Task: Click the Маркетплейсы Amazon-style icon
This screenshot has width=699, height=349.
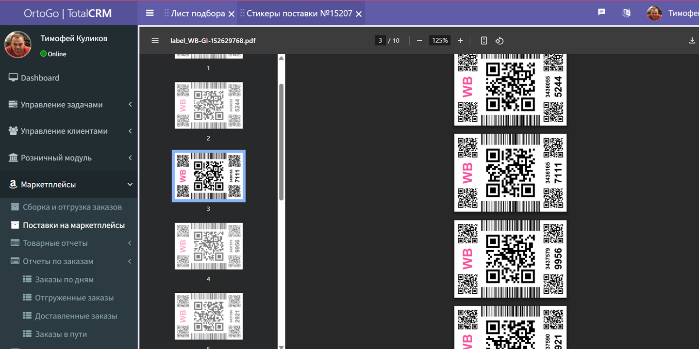Action: tap(13, 184)
